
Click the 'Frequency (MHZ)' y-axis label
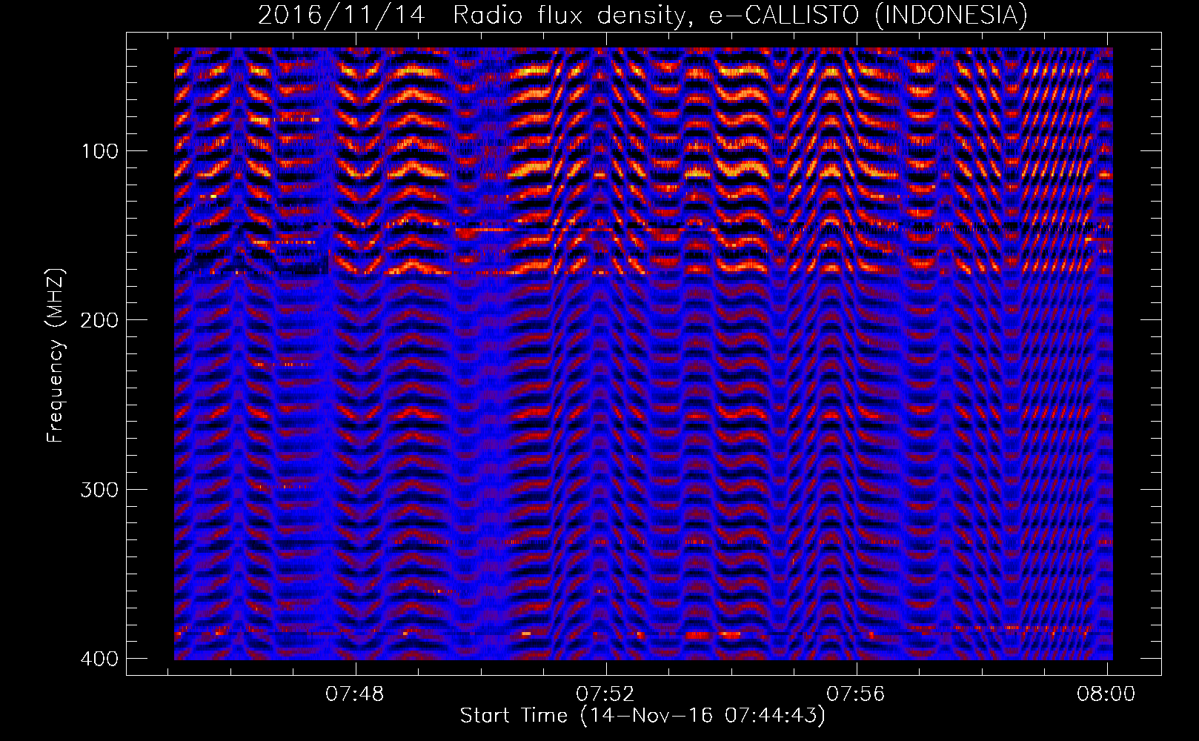point(56,356)
